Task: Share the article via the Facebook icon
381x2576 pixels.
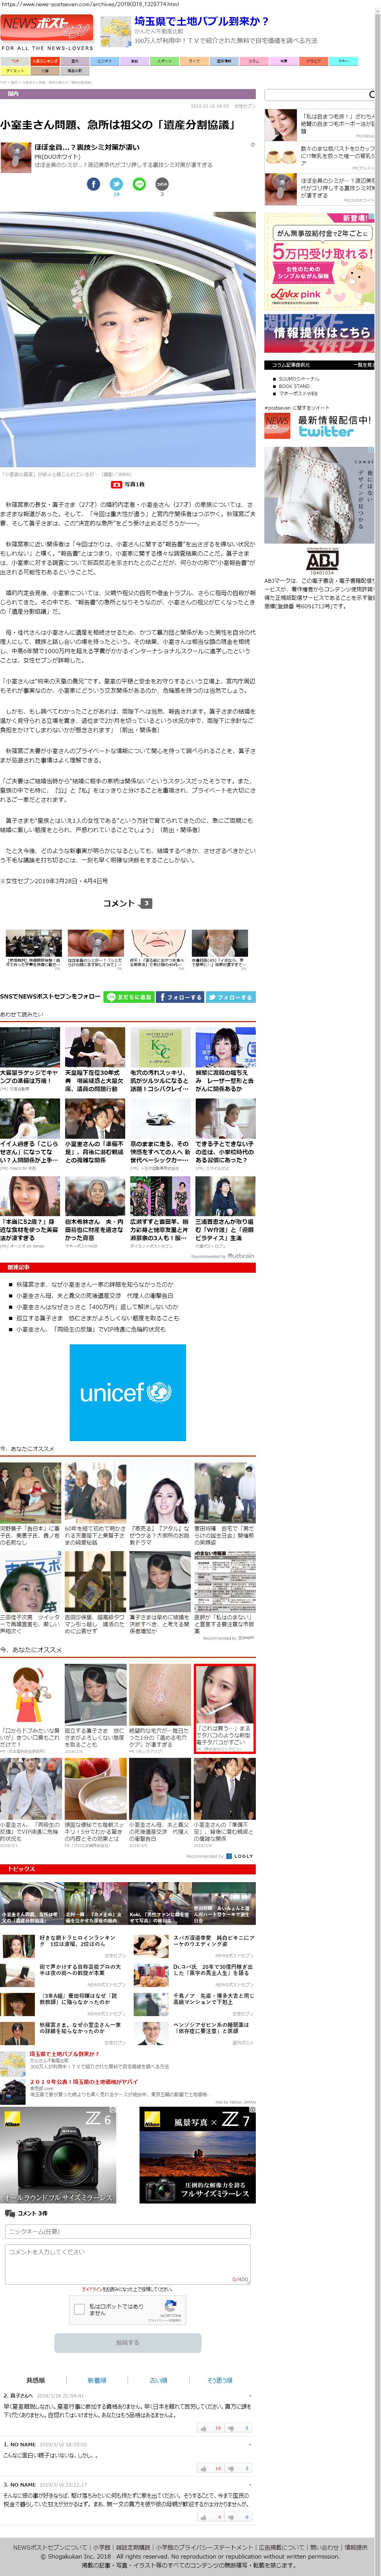Action: 93,184
